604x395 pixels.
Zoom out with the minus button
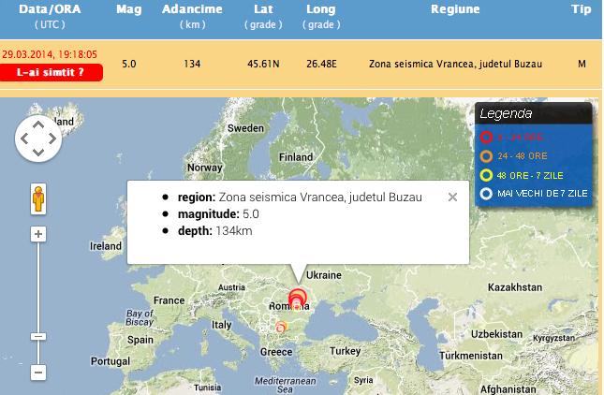38,373
